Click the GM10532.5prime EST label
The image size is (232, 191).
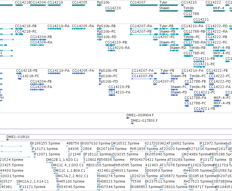pyautogui.click(x=125, y=144)
